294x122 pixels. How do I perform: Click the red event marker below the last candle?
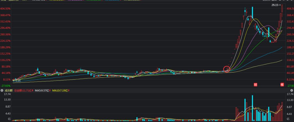[x=282, y=85]
